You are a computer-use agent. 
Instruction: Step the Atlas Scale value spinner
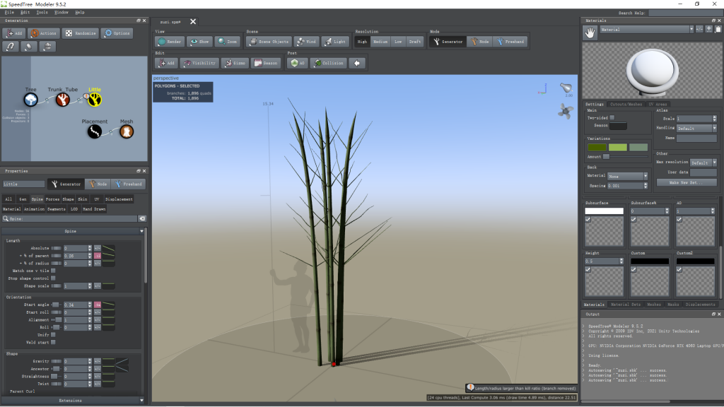[x=714, y=119]
